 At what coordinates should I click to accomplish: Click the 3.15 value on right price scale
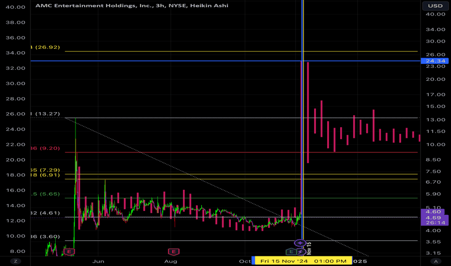[x=433, y=253]
